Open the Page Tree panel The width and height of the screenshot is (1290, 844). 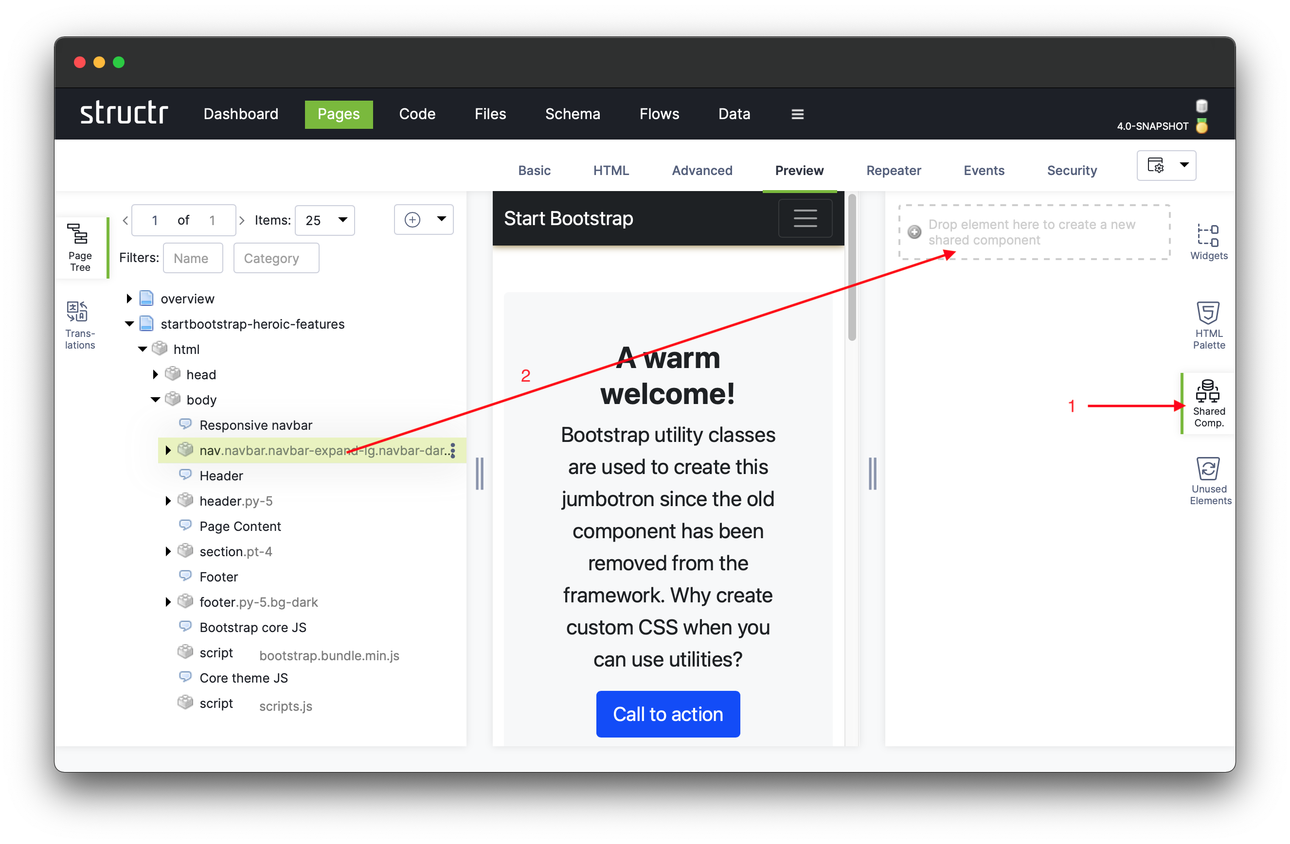tap(80, 246)
